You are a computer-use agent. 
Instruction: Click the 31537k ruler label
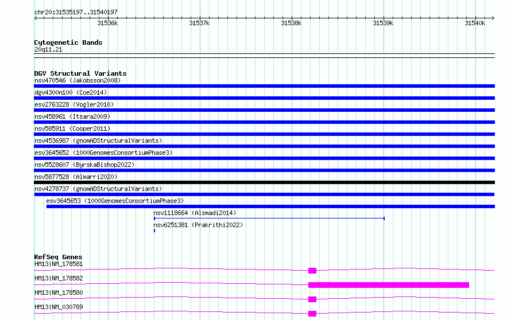pos(199,23)
